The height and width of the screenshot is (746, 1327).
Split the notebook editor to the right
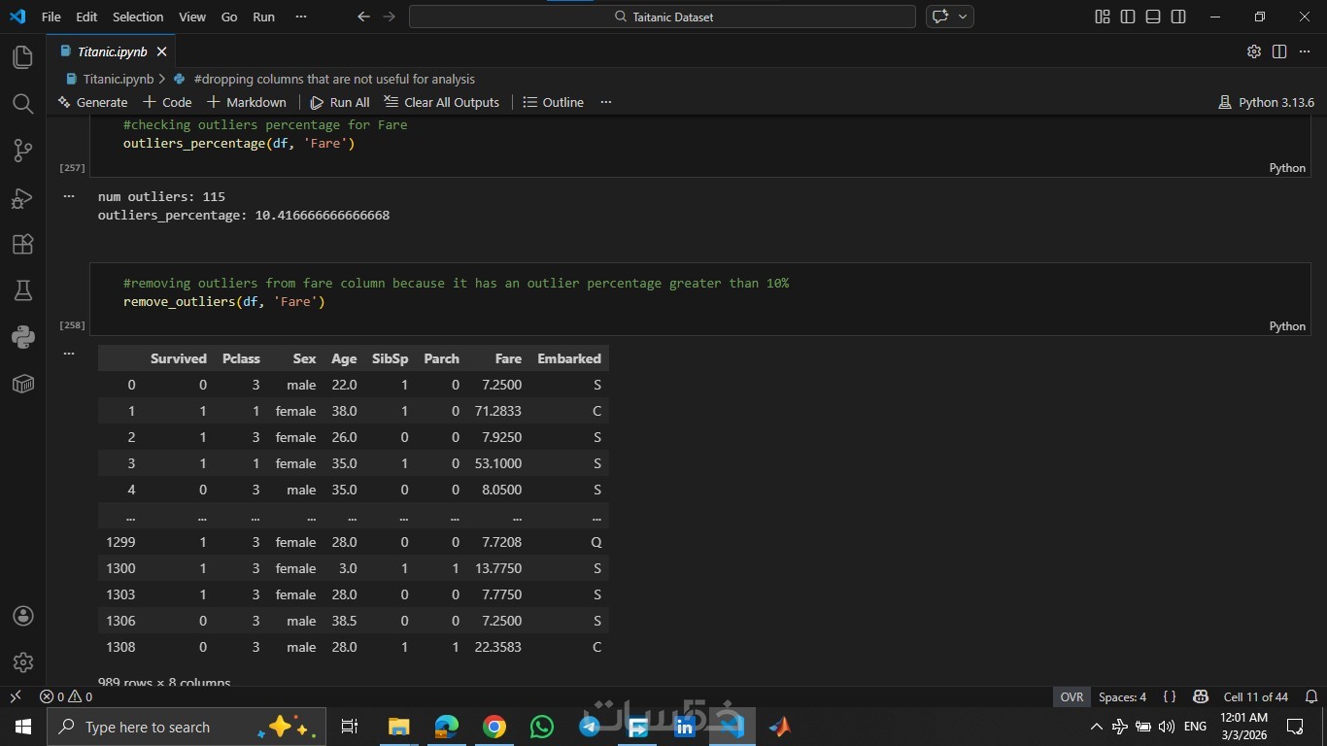tap(1279, 51)
